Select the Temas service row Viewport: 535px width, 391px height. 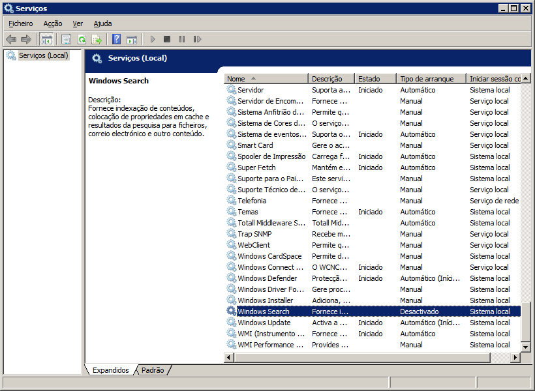point(373,212)
